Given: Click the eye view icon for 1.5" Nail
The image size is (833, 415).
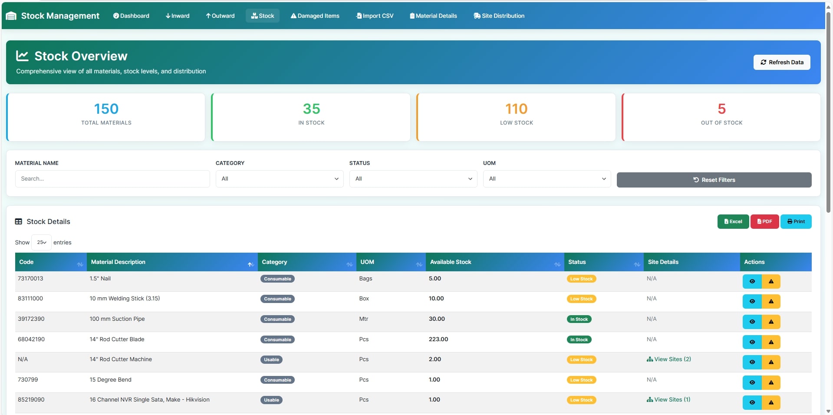Looking at the screenshot, I should pyautogui.click(x=752, y=281).
